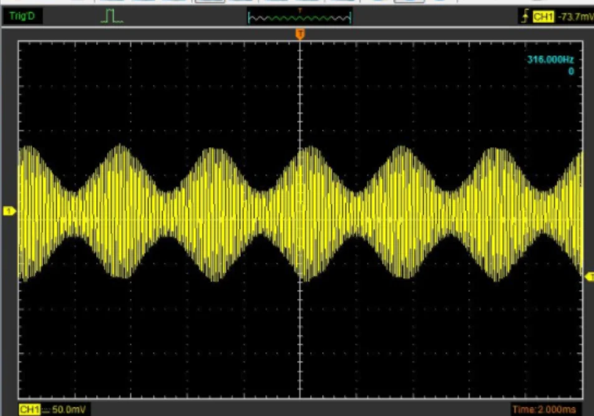The height and width of the screenshot is (416, 594).
Task: Click the rising edge trigger slope icon
Action: [x=525, y=17]
